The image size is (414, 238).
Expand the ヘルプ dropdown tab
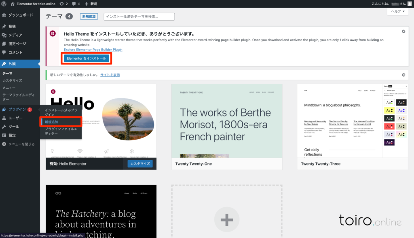(398, 12)
